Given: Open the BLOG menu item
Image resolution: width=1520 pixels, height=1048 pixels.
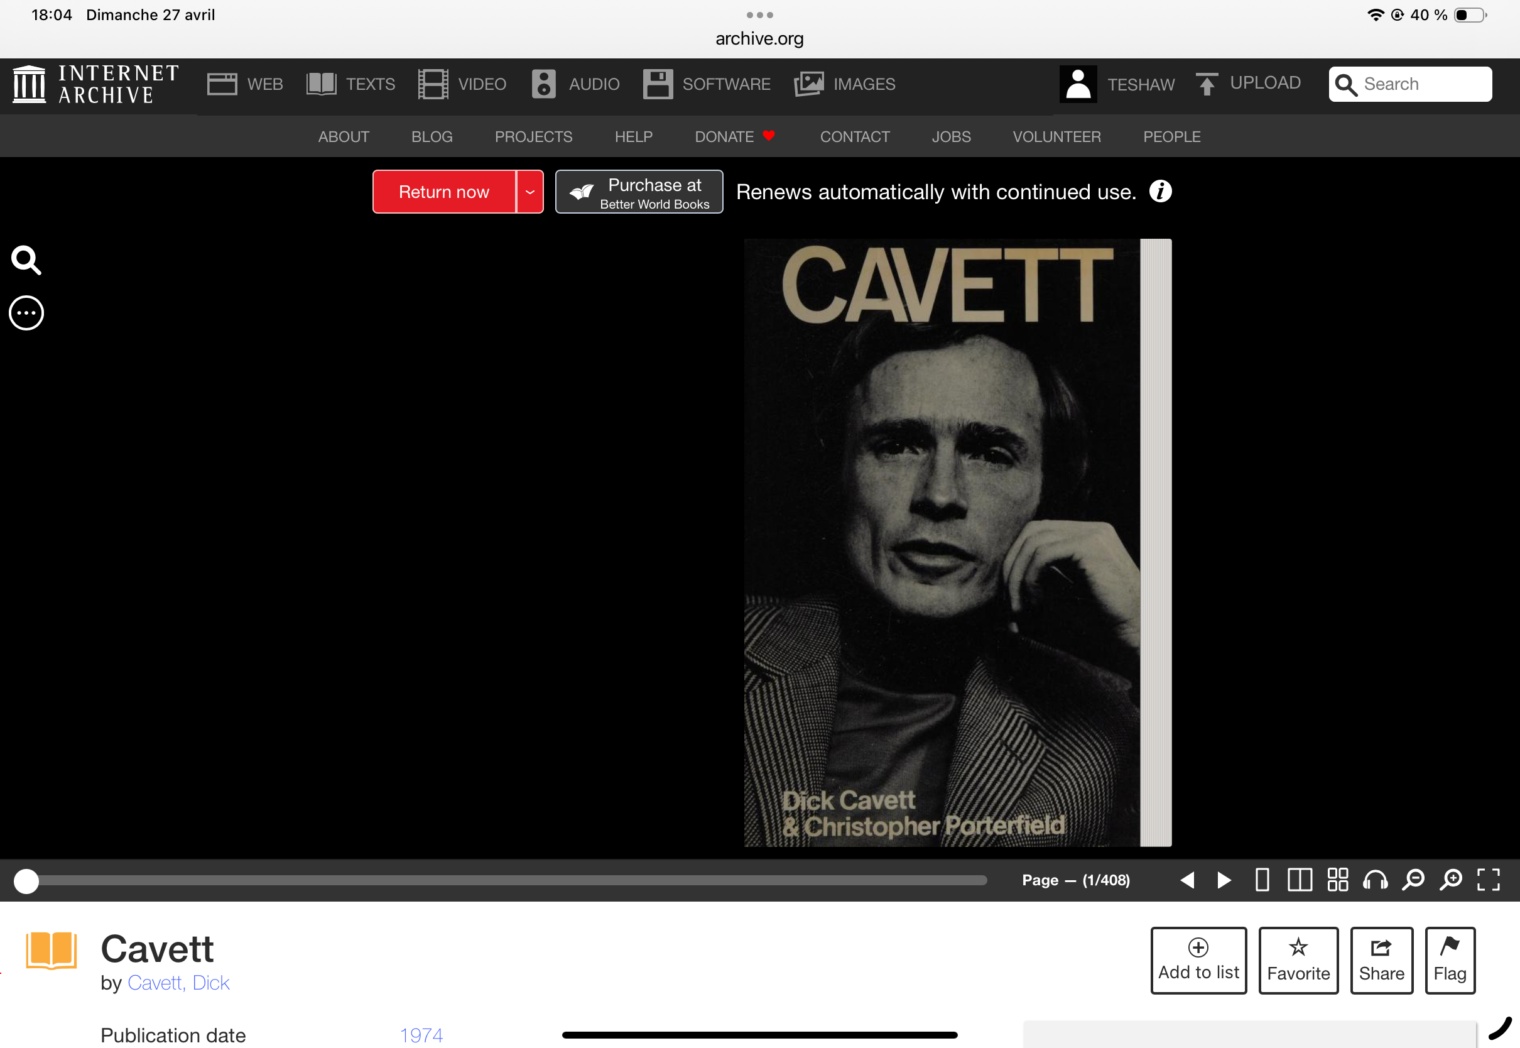Looking at the screenshot, I should coord(432,136).
